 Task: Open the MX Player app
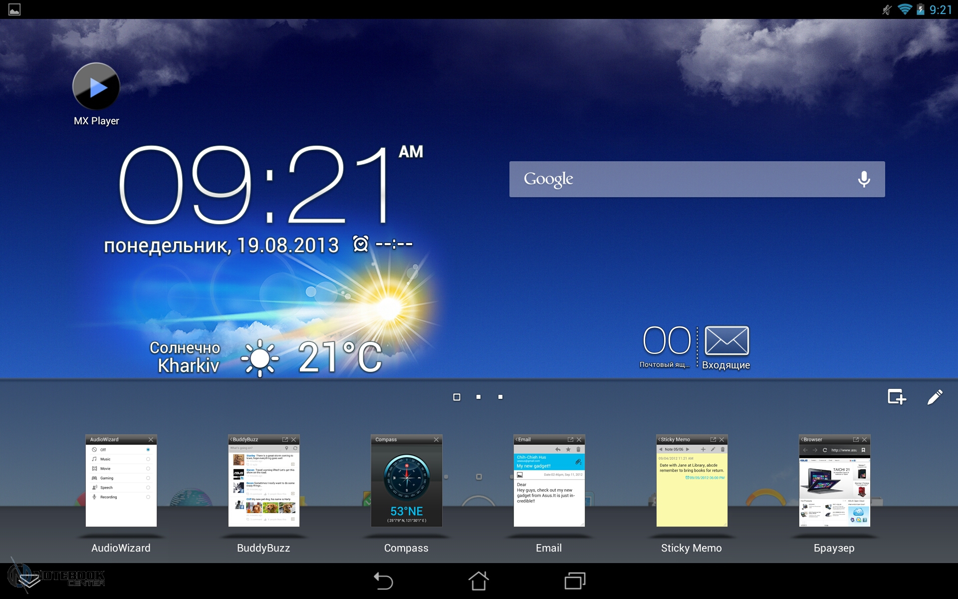point(96,87)
